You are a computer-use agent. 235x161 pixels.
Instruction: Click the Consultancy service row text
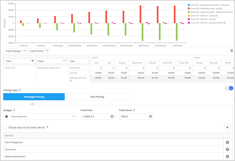10,149
